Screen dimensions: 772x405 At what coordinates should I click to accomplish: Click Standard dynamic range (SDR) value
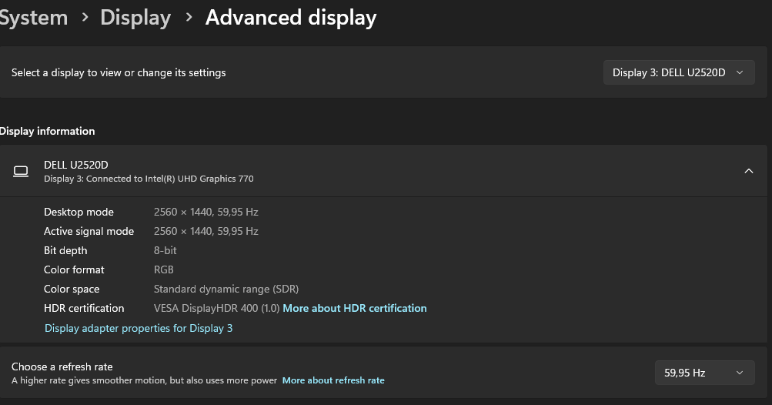pos(226,290)
